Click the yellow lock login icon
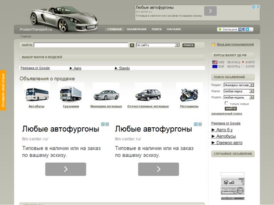This screenshot has height=205, width=274. click(213, 44)
